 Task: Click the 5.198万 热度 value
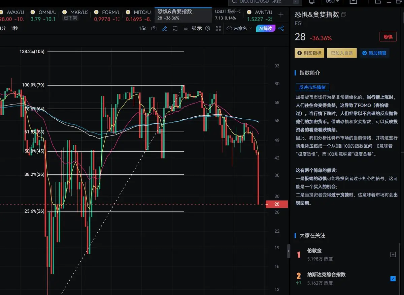320,259
